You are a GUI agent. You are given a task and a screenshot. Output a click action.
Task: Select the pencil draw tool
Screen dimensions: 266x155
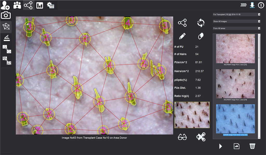point(182,36)
